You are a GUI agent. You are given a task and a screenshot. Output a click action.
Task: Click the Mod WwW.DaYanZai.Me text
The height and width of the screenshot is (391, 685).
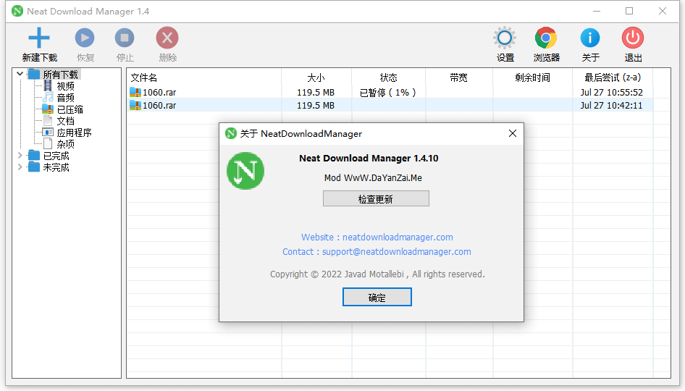point(373,178)
